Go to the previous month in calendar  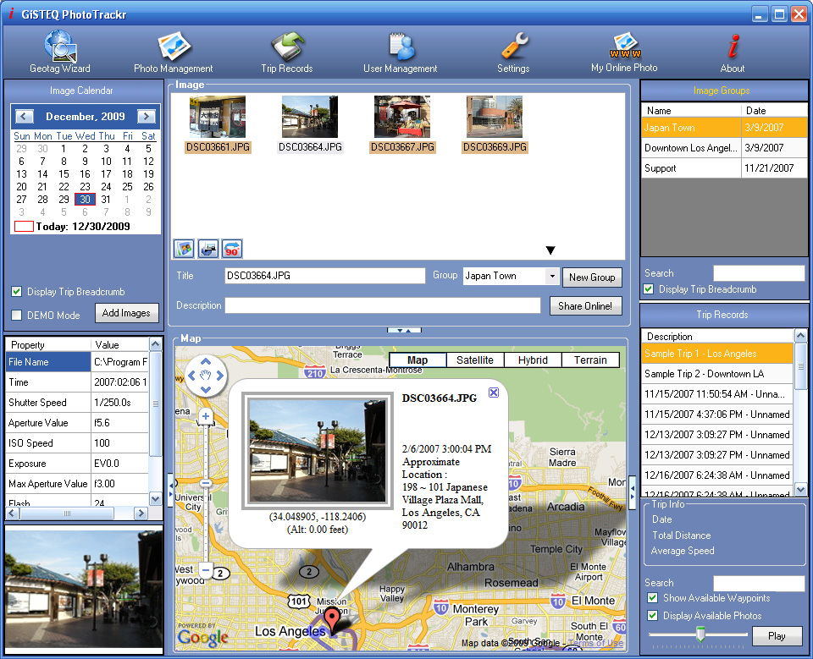(25, 117)
